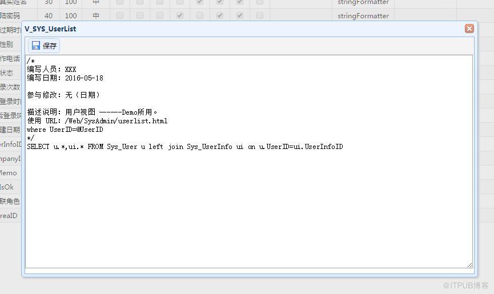Click the 描述说明: 用户视图 line
Viewport: 494px width, 294px height.
click(92, 112)
